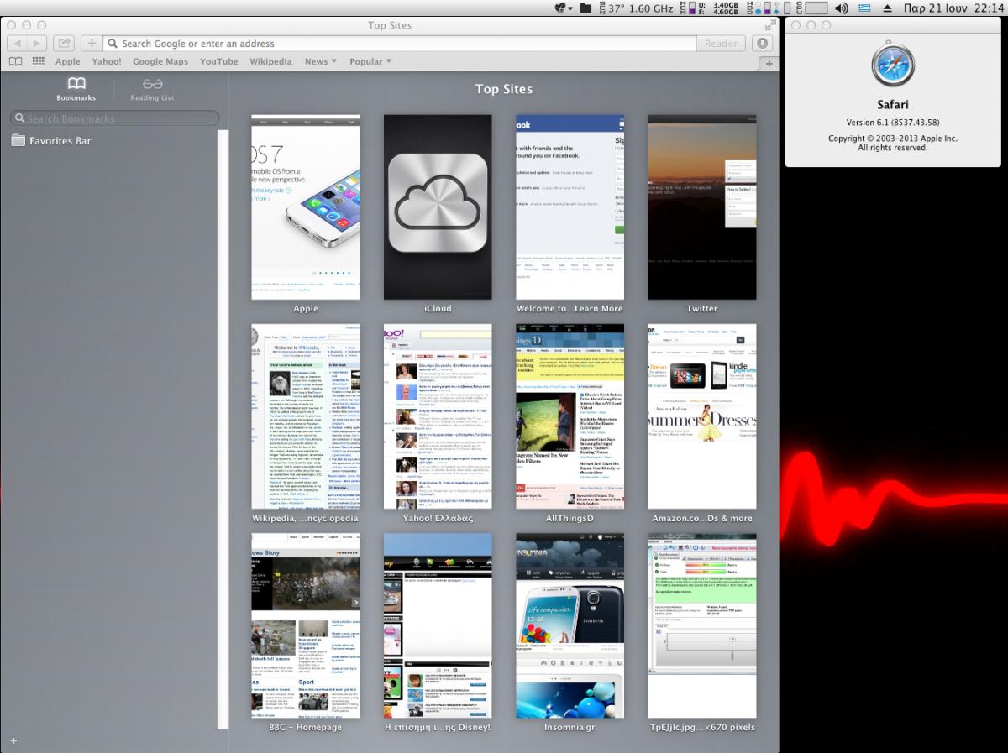The height and width of the screenshot is (753, 1008).
Task: Open the AllThingsD thumbnail
Action: [x=570, y=416]
